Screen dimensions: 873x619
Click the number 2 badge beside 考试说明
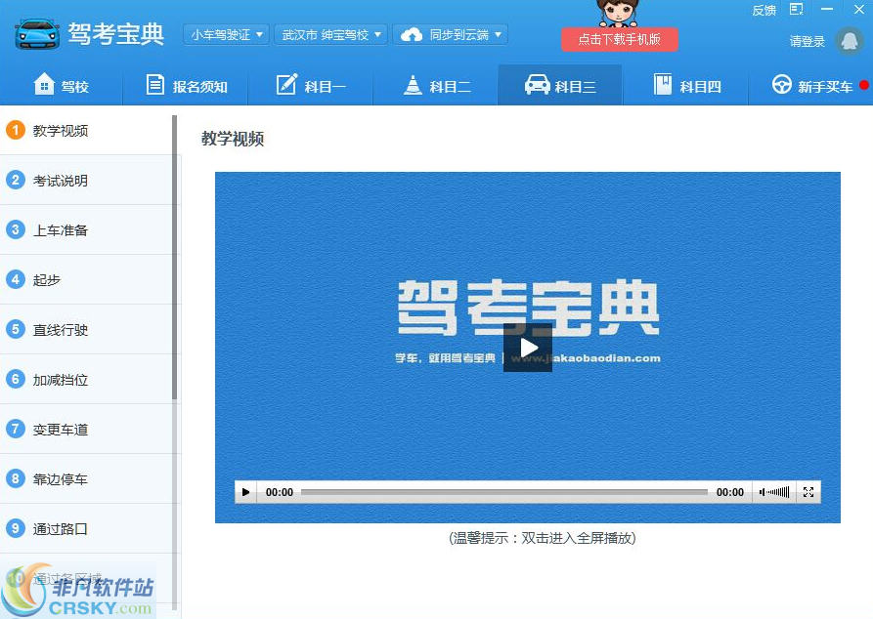coord(16,180)
